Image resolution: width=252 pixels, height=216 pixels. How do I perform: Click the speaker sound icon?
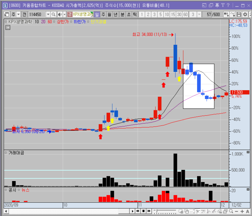60,15
